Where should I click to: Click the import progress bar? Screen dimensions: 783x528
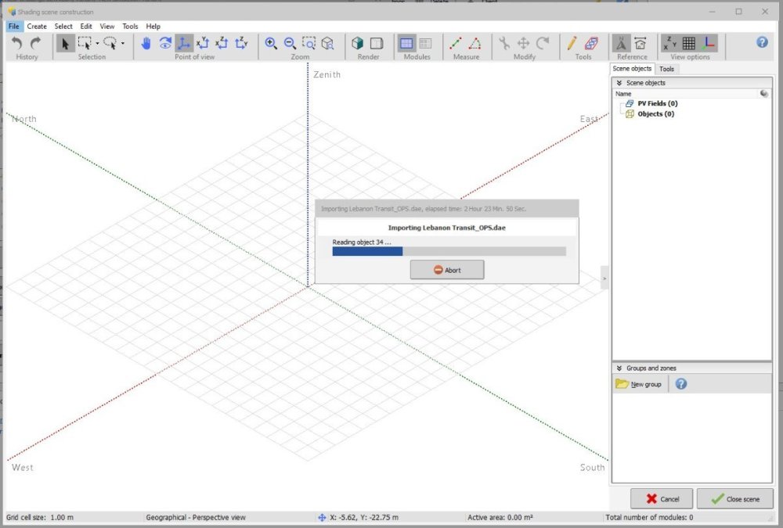click(446, 250)
